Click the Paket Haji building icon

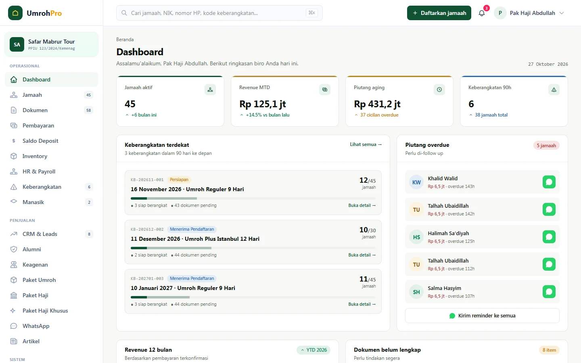pos(14,295)
